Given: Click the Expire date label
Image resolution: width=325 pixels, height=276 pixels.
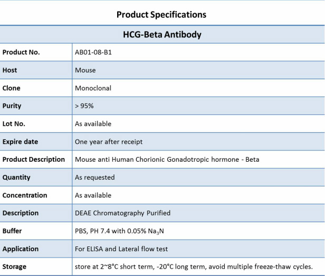Looking at the screenshot, I should point(20,142).
